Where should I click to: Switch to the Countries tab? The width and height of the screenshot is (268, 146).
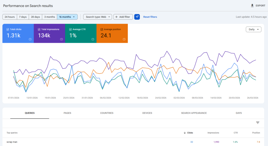[107, 113]
